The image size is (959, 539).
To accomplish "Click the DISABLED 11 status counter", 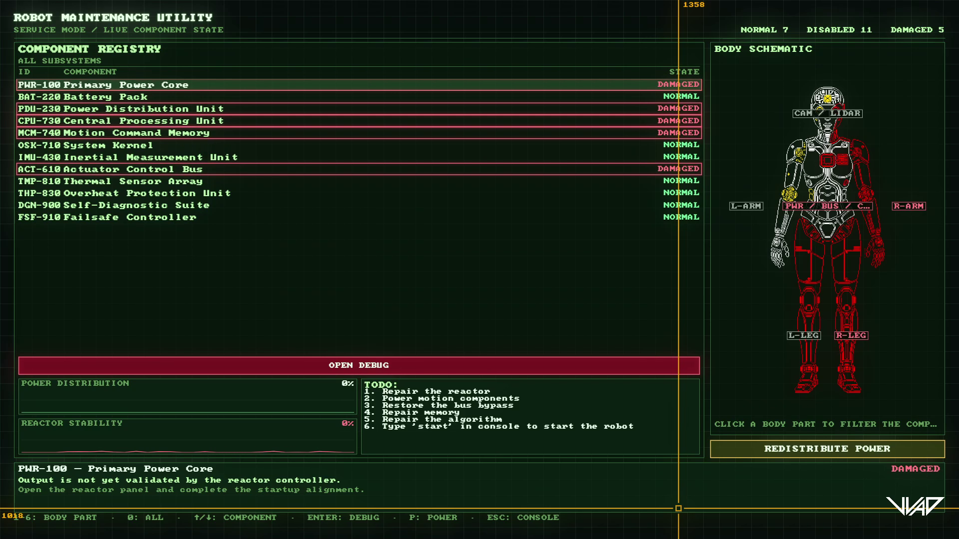I will click(x=839, y=30).
